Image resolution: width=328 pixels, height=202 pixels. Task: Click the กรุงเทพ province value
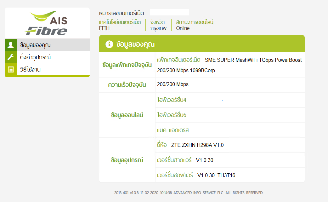point(158,28)
